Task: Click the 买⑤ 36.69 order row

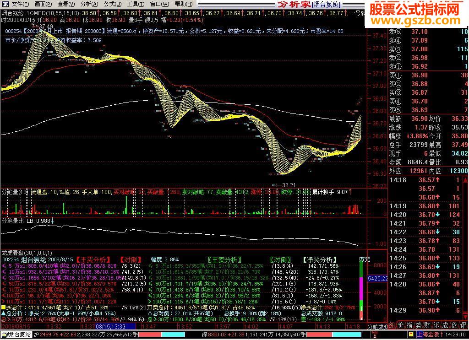Action: (428, 110)
